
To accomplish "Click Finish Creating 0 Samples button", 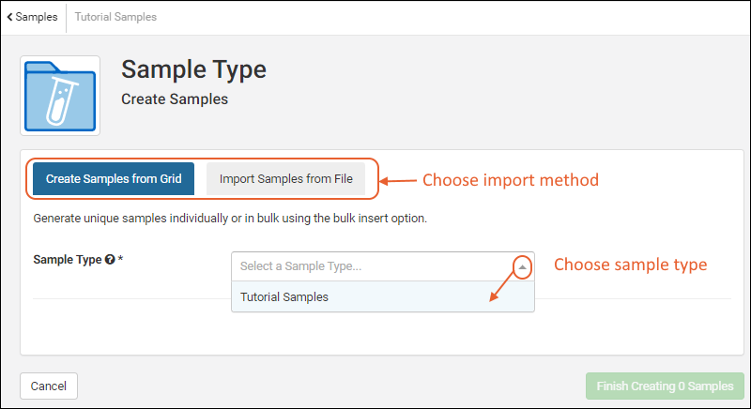I will pos(665,386).
